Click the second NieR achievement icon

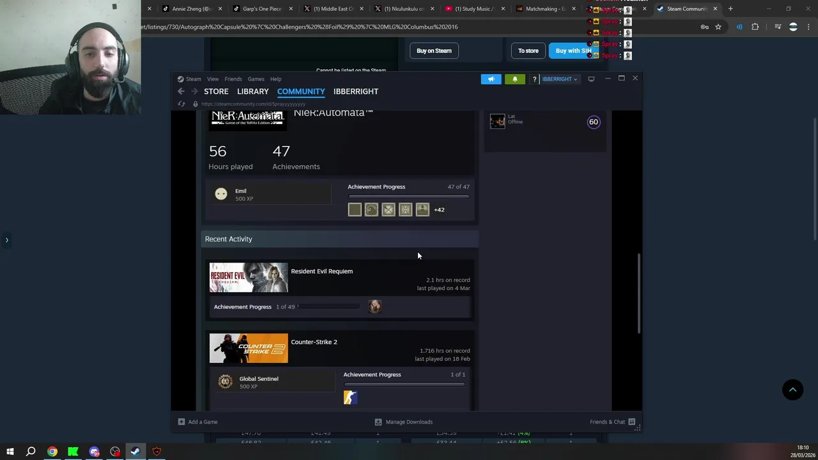coord(371,210)
